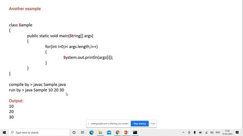
Task: Open Cortana circle icon in taskbar
Action: pyautogui.click(x=74, y=133)
